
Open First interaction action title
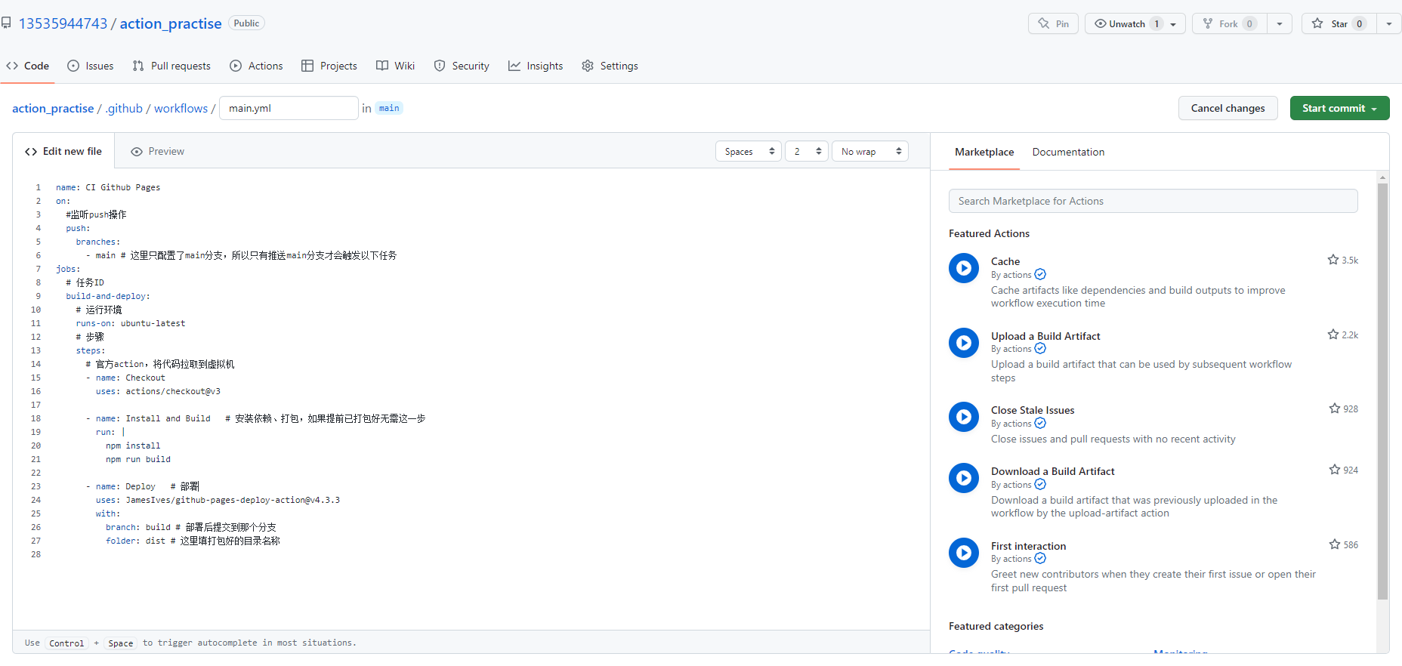[x=1028, y=546]
